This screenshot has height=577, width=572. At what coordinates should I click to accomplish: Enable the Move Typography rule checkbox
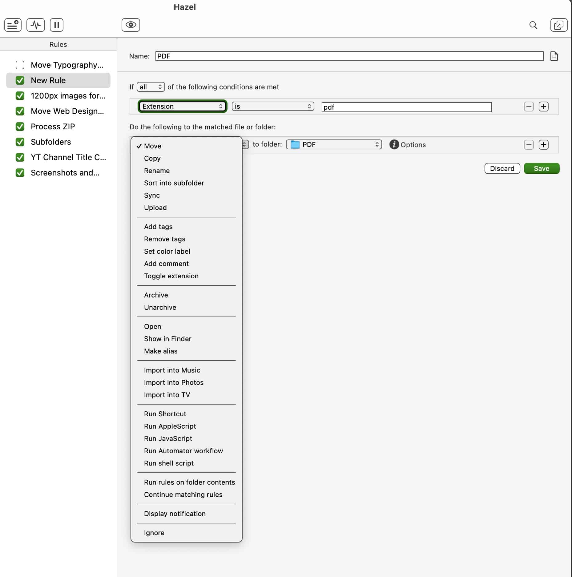tap(20, 65)
